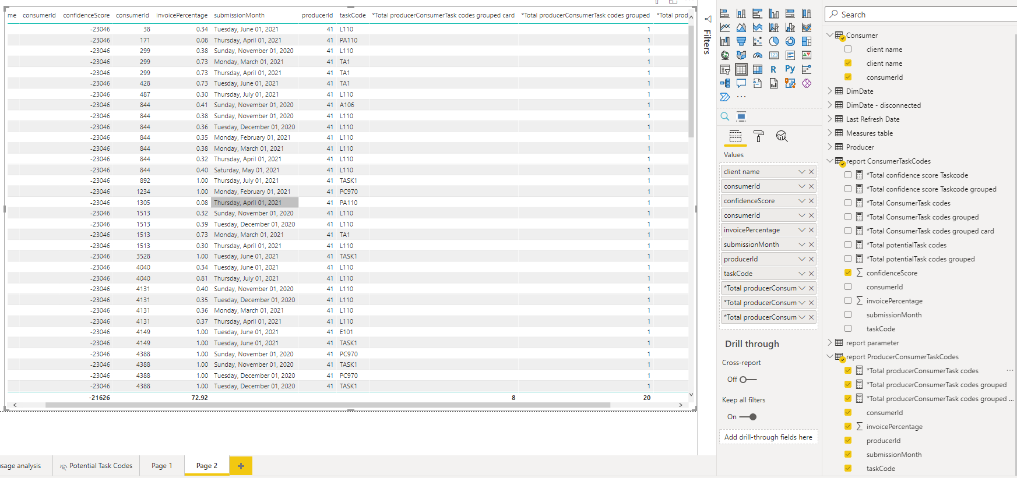Uncheck the producerId field checkbox

click(x=848, y=440)
